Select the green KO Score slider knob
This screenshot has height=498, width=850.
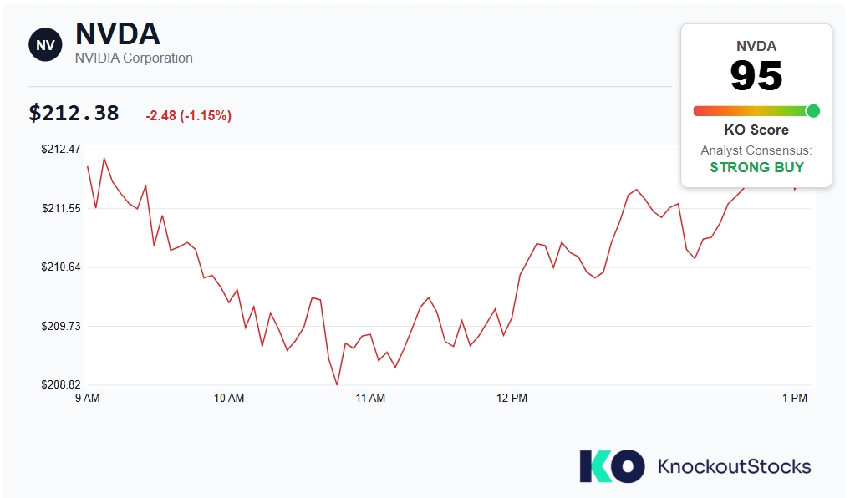(x=812, y=111)
